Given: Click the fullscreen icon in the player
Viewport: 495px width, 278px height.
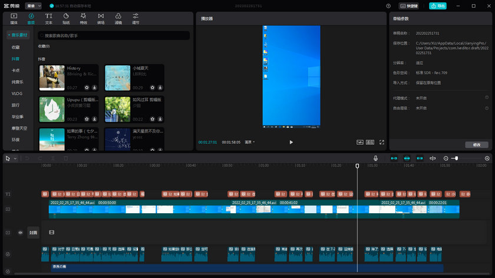Looking at the screenshot, I should pyautogui.click(x=382, y=142).
